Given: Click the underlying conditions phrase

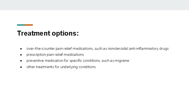Looking at the screenshot, I should tap(78, 67).
